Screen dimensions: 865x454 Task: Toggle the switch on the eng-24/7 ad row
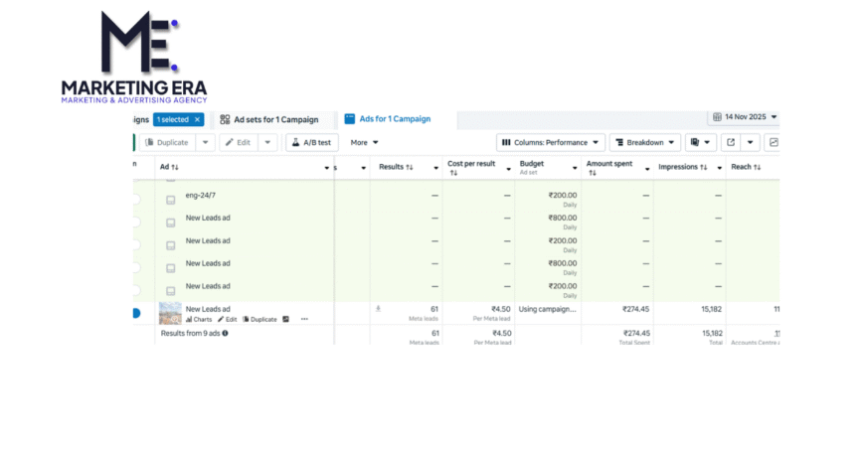coord(135,199)
